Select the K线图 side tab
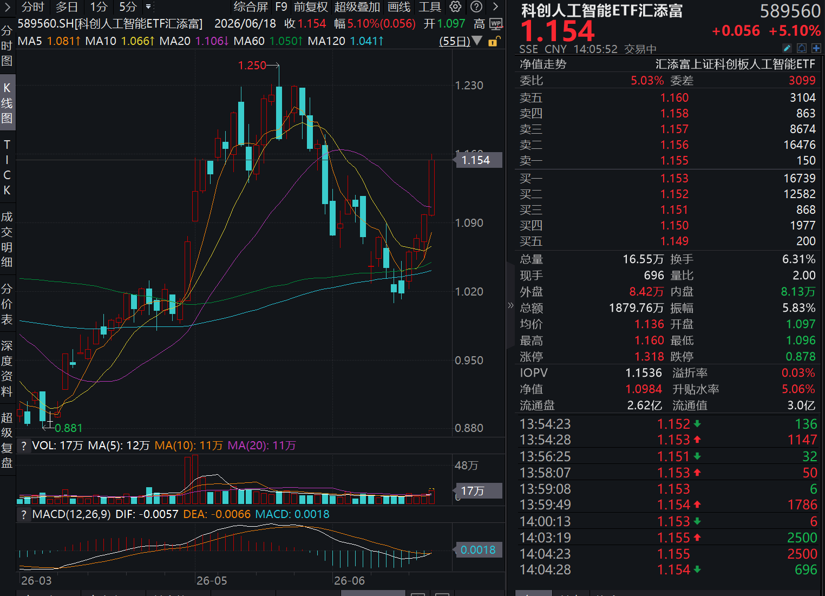 tap(7, 103)
